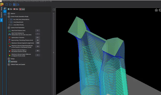Edit the Optimization Tolerance 0.1 field
The image size is (161, 95).
click(x=38, y=37)
